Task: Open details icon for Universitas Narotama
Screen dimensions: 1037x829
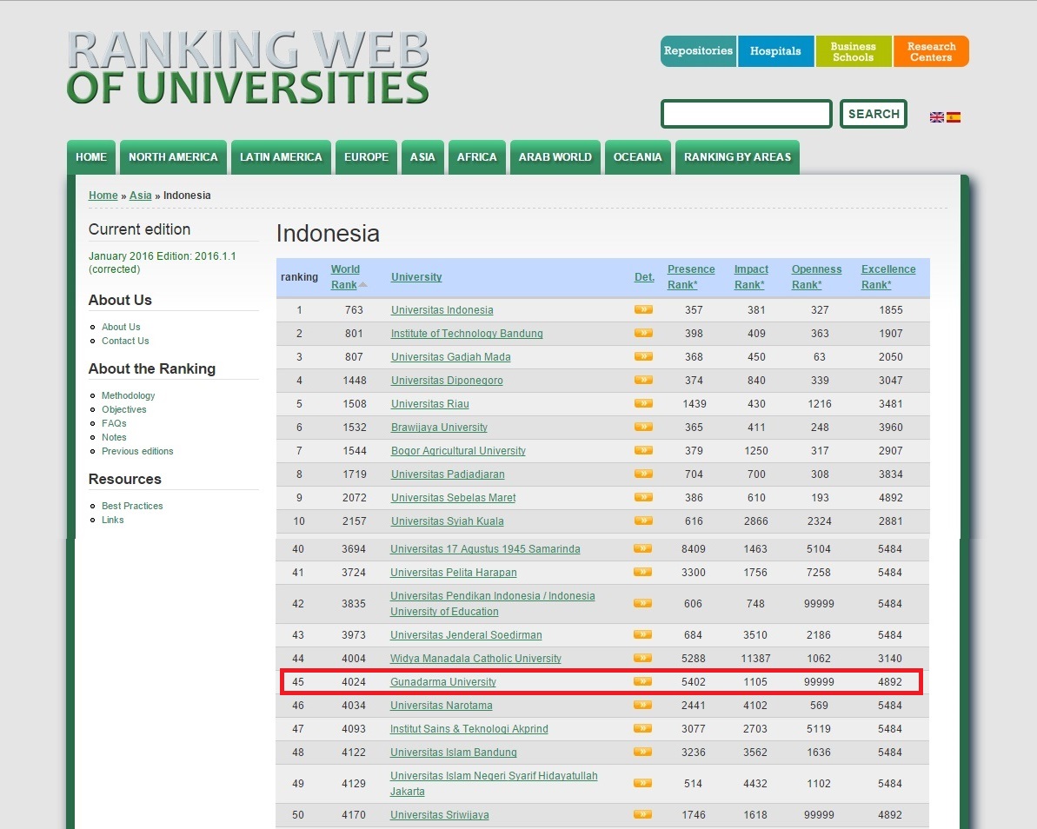Action: tap(642, 705)
